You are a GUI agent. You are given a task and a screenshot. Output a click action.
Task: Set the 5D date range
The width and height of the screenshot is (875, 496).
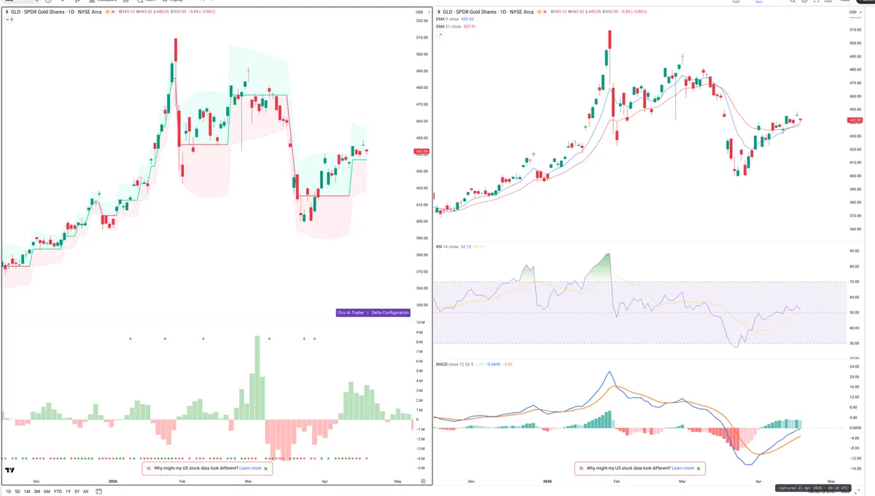click(x=17, y=492)
